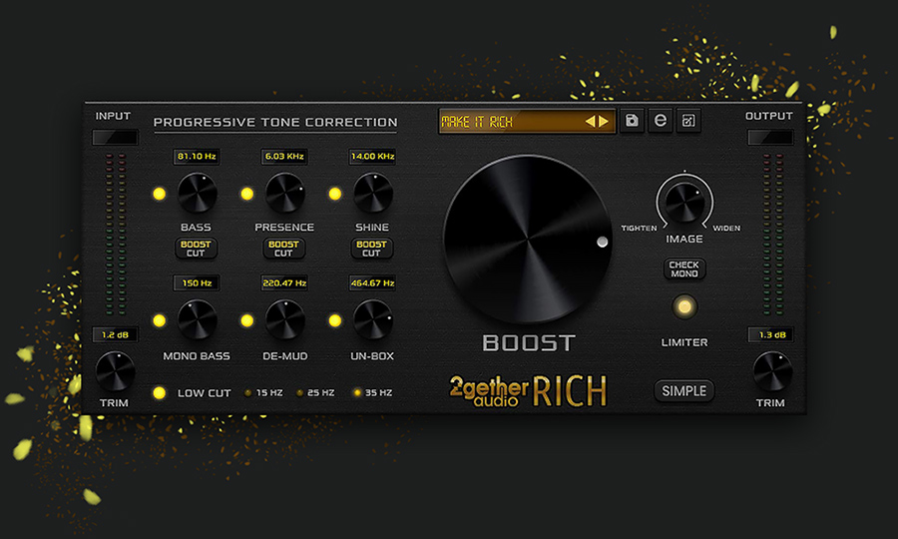Toggle the Presence band yellow LED
The image size is (898, 539).
click(x=246, y=194)
